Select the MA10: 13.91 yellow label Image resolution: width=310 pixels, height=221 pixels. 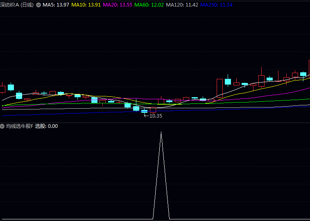pyautogui.click(x=86, y=5)
